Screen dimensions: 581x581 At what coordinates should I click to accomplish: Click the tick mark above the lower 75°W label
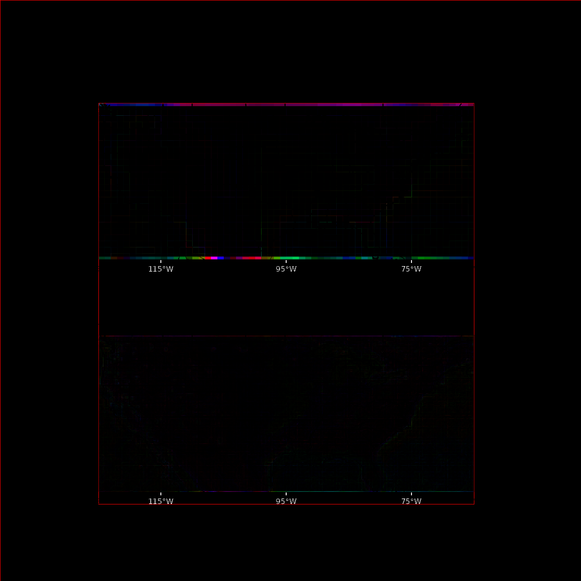pyautogui.click(x=411, y=494)
